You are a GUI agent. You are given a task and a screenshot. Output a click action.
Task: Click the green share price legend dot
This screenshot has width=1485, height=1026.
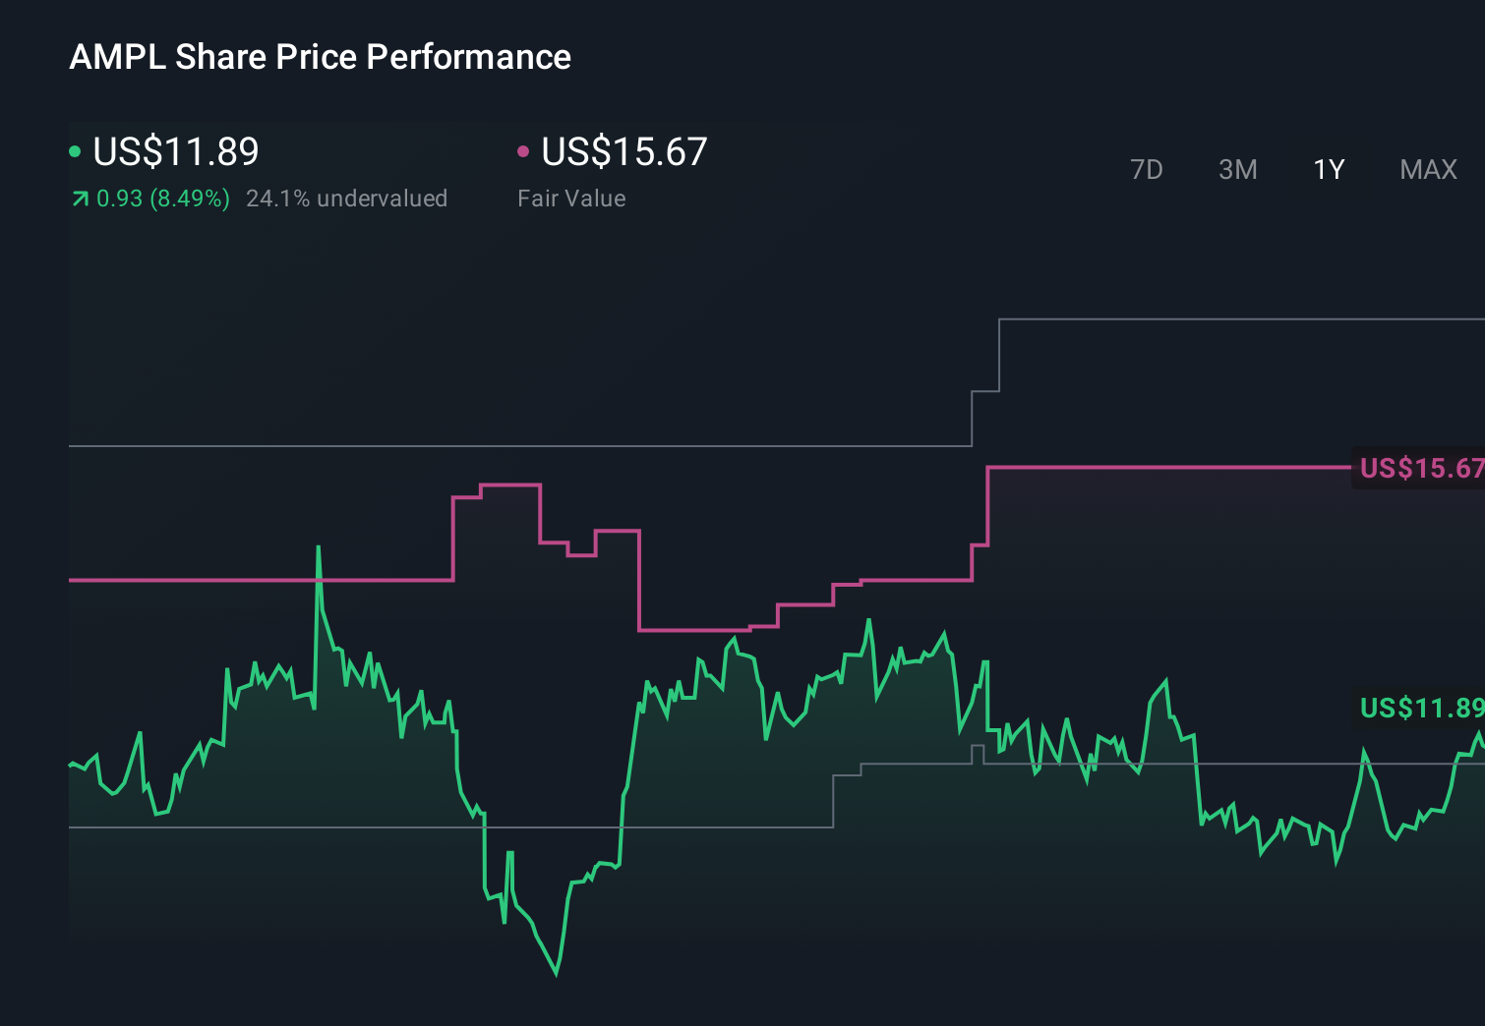pos(74,150)
